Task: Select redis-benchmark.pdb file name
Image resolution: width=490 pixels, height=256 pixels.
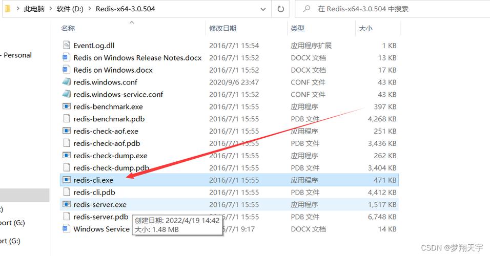Action: pyautogui.click(x=109, y=119)
